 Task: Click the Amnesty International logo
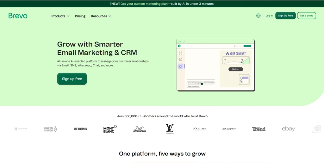[x=50, y=129]
